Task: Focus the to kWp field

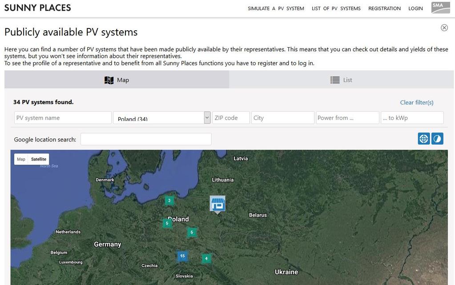Action: (x=412, y=117)
